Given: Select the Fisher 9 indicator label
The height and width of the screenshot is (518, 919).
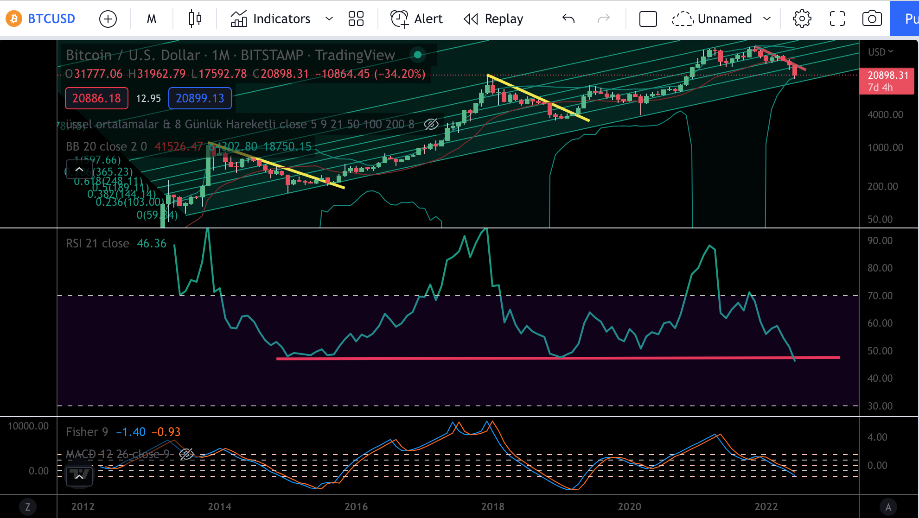Looking at the screenshot, I should [x=87, y=432].
